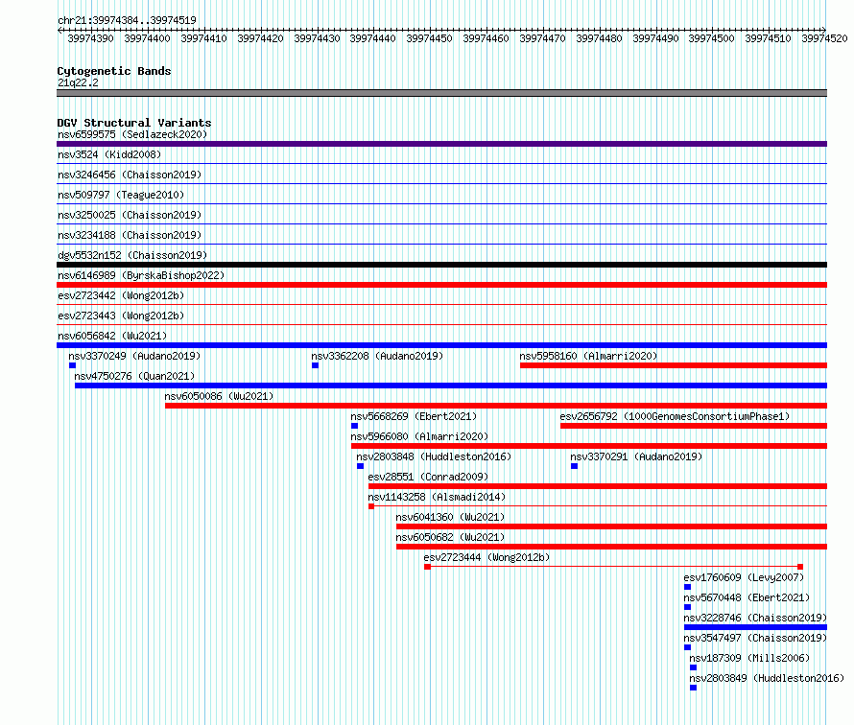Screen dimensions: 854x725
Task: Select nsv5670448 (Ebert2021) label
Action: [747, 597]
